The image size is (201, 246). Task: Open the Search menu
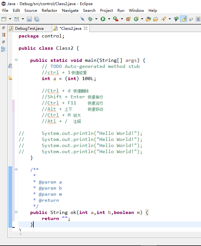[x=89, y=11]
